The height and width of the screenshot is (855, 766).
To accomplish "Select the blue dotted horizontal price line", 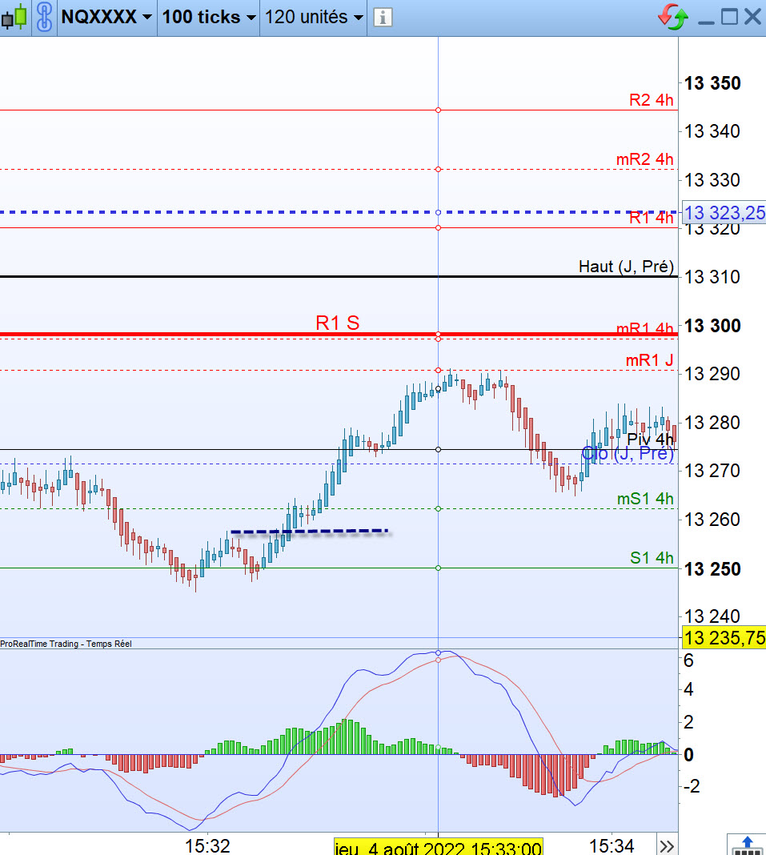I will tap(338, 212).
